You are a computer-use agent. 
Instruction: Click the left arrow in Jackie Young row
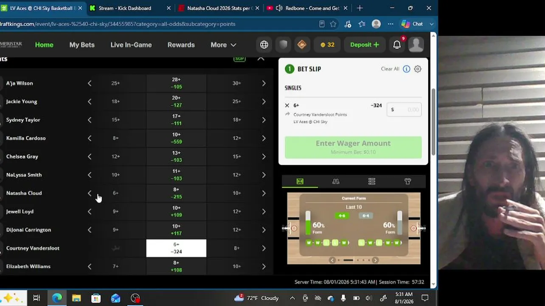click(x=90, y=102)
